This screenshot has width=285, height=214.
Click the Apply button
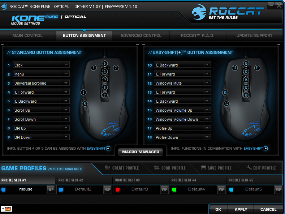click(x=241, y=209)
